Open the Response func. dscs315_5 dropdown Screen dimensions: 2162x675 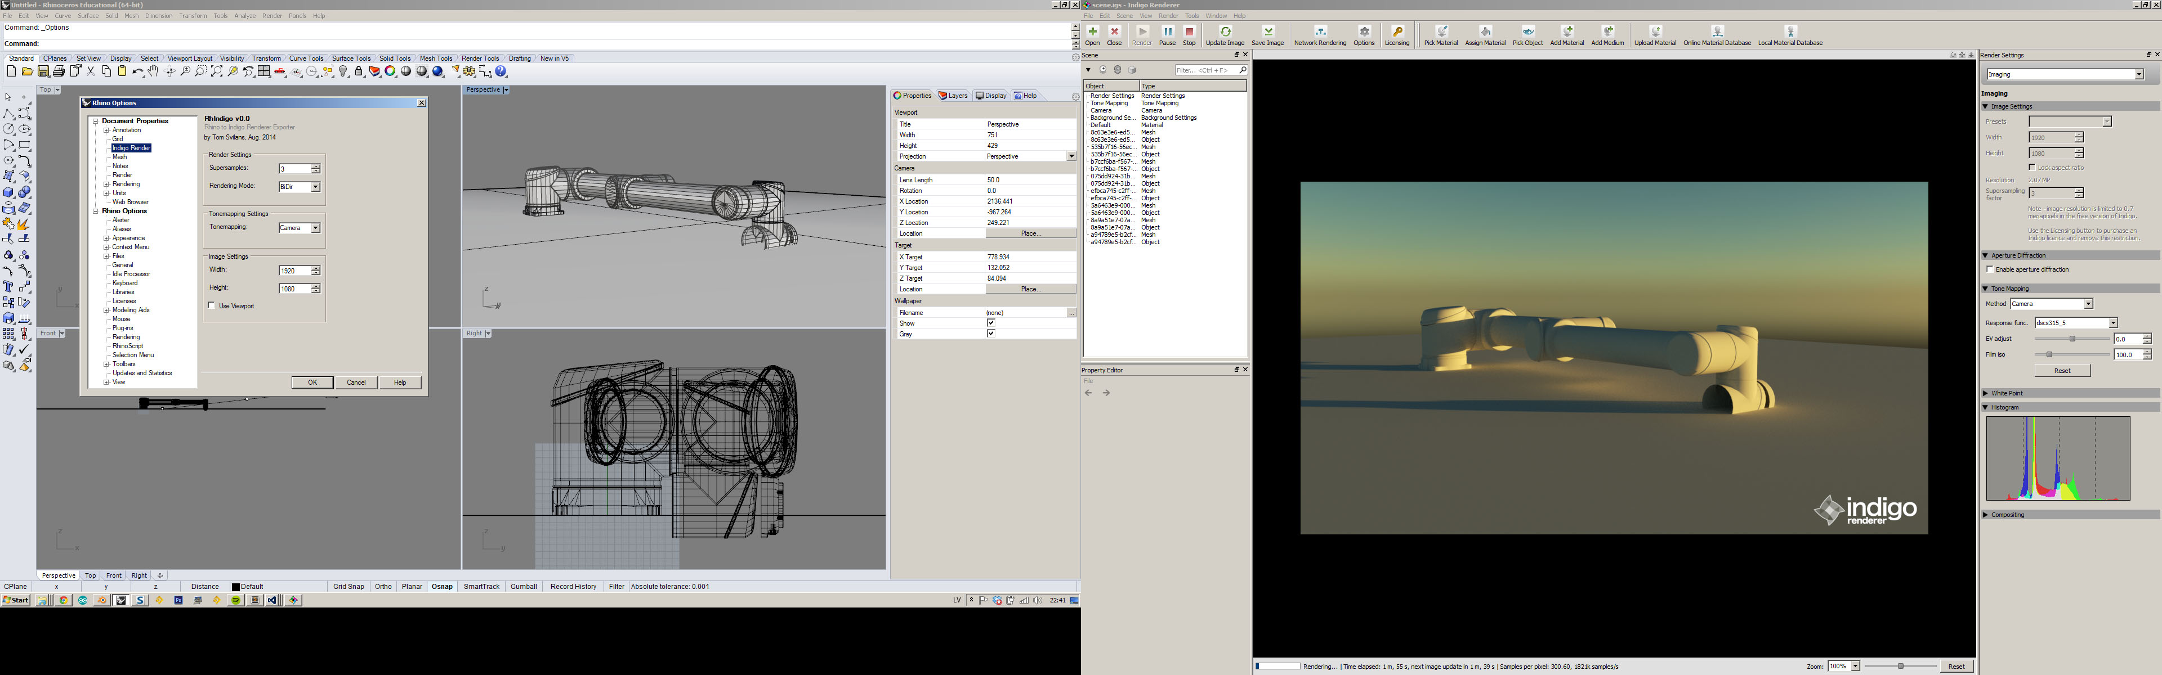click(x=2112, y=323)
